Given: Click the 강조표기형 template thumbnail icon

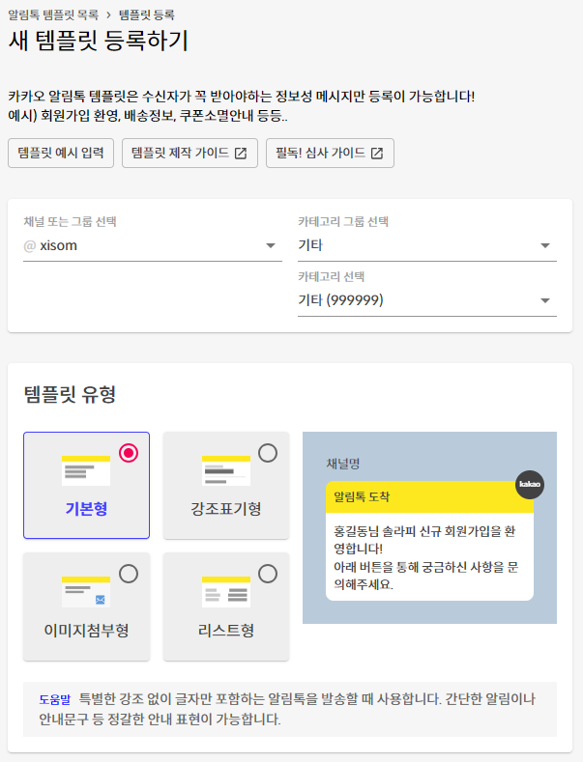Looking at the screenshot, I should [226, 471].
